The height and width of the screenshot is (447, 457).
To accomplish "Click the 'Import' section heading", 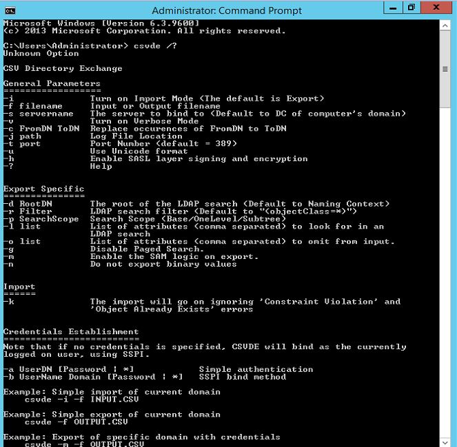I will click(19, 287).
